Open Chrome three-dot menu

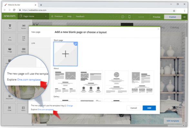(184, 11)
